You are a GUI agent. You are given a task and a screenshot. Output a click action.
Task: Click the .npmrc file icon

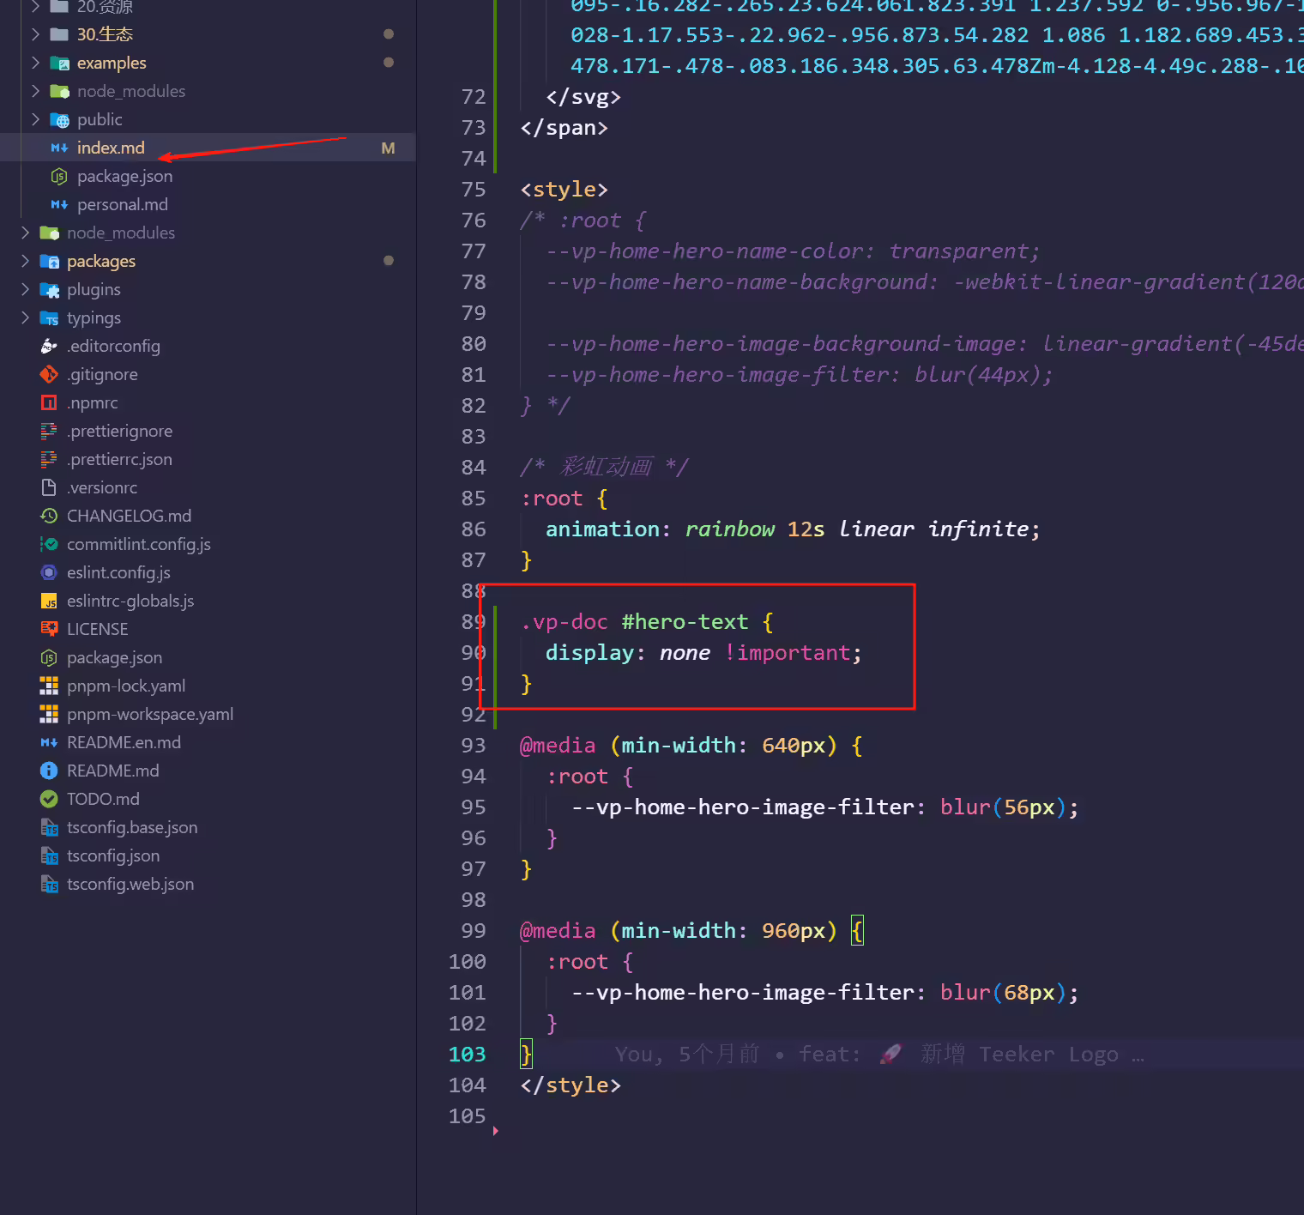click(49, 402)
